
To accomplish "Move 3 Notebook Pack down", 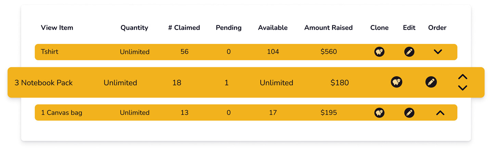I will point(463,88).
